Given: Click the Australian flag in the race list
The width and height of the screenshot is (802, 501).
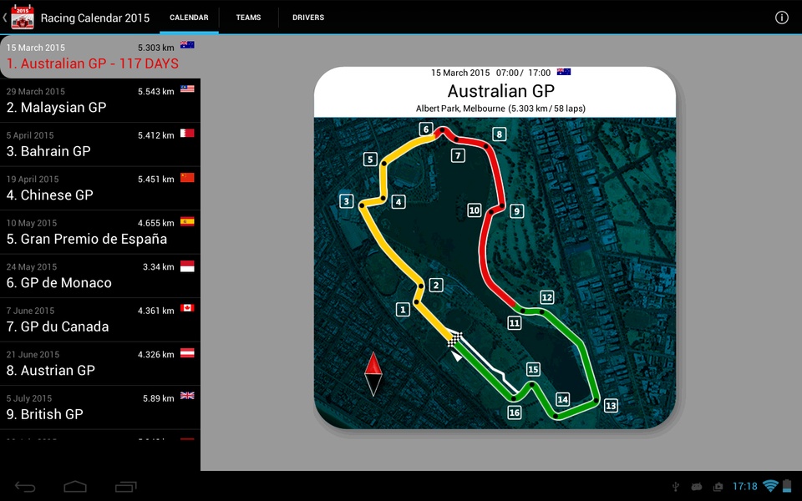Looking at the screenshot, I should coord(187,44).
